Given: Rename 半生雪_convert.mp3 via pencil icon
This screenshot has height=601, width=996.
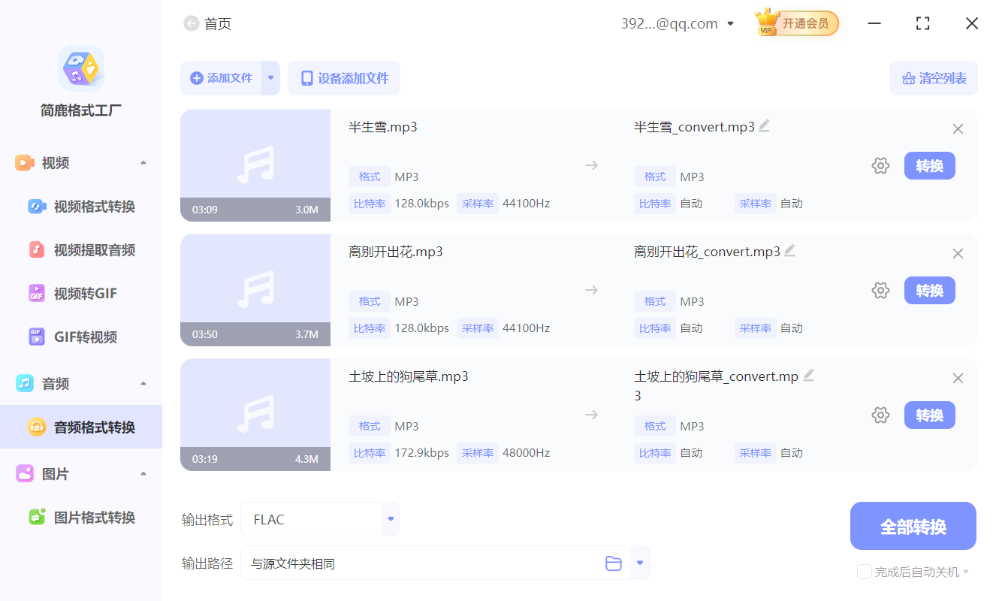Looking at the screenshot, I should pyautogui.click(x=765, y=125).
